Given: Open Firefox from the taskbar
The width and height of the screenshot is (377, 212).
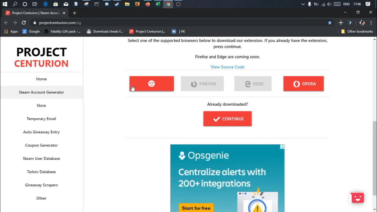Looking at the screenshot, I should (148, 4).
